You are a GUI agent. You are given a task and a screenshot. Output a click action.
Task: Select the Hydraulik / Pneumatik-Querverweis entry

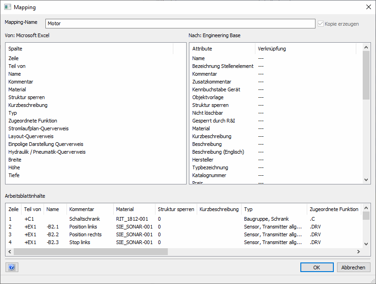point(47,152)
